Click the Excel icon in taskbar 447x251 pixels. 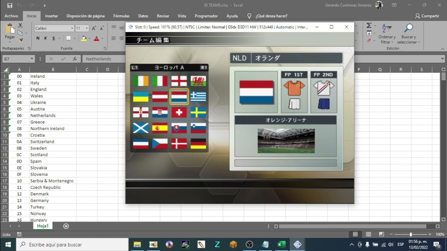(281, 244)
